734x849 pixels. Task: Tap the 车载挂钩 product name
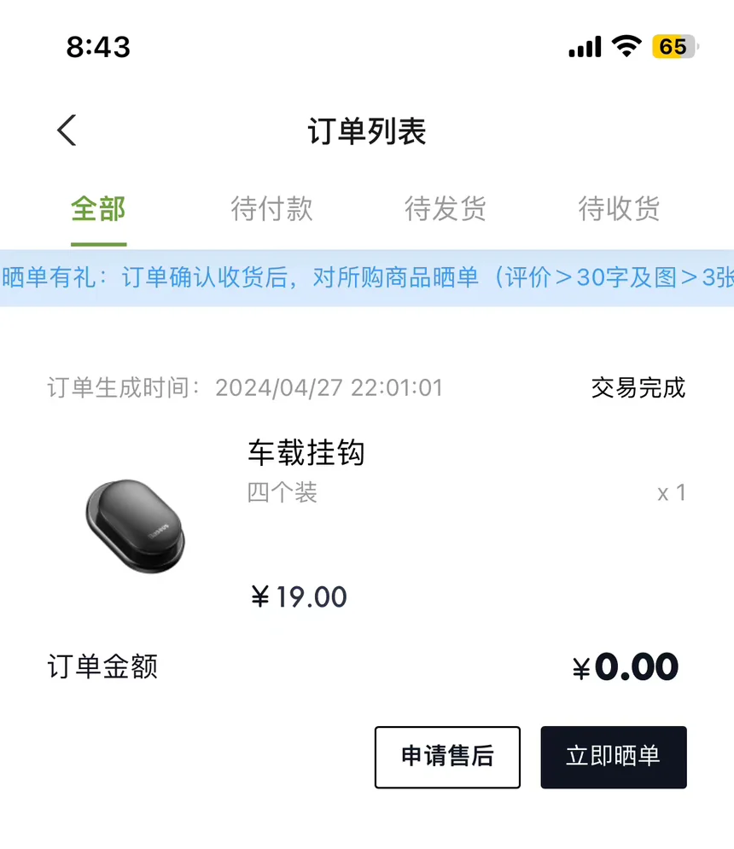pos(306,452)
